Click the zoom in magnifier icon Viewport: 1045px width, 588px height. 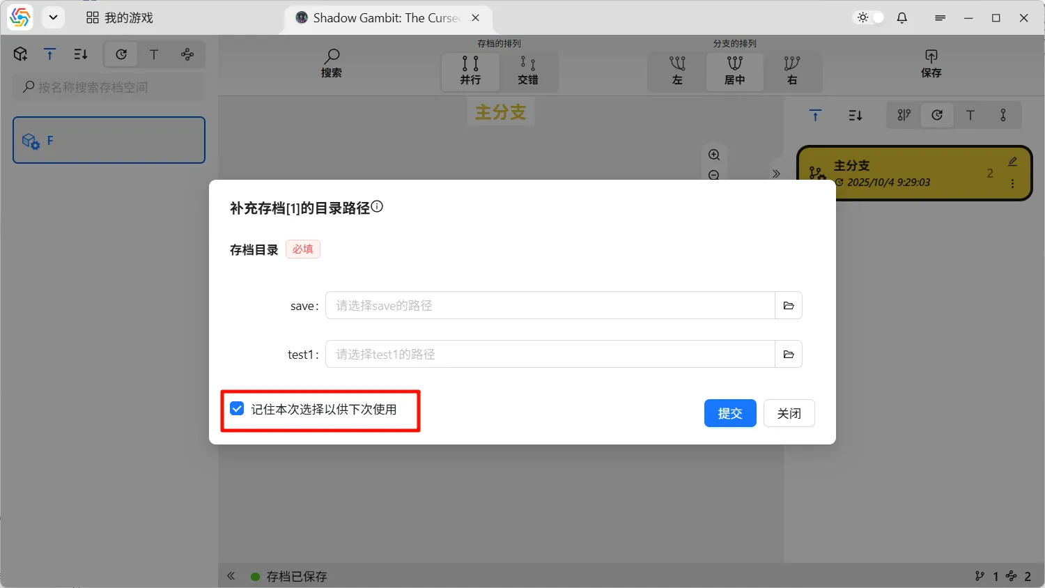714,155
